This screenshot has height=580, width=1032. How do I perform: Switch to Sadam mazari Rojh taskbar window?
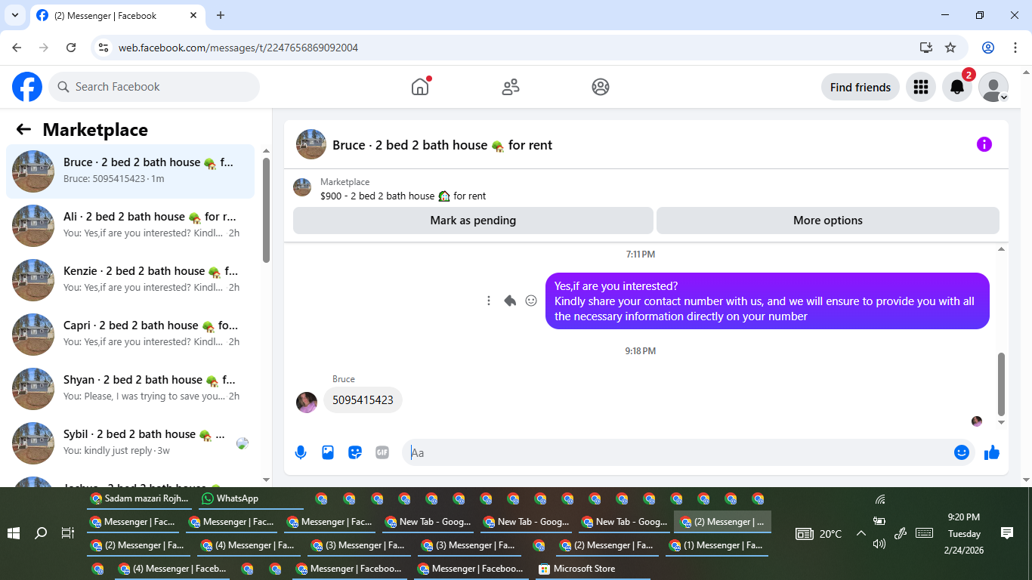[139, 498]
